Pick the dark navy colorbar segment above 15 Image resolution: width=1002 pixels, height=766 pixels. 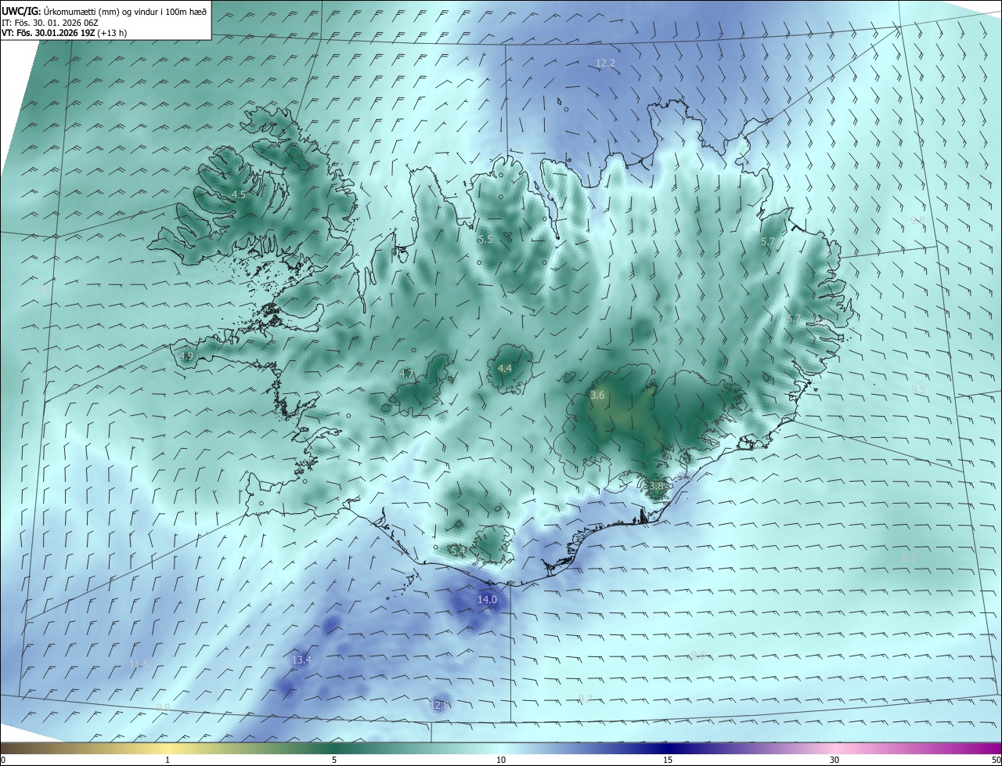(x=668, y=748)
